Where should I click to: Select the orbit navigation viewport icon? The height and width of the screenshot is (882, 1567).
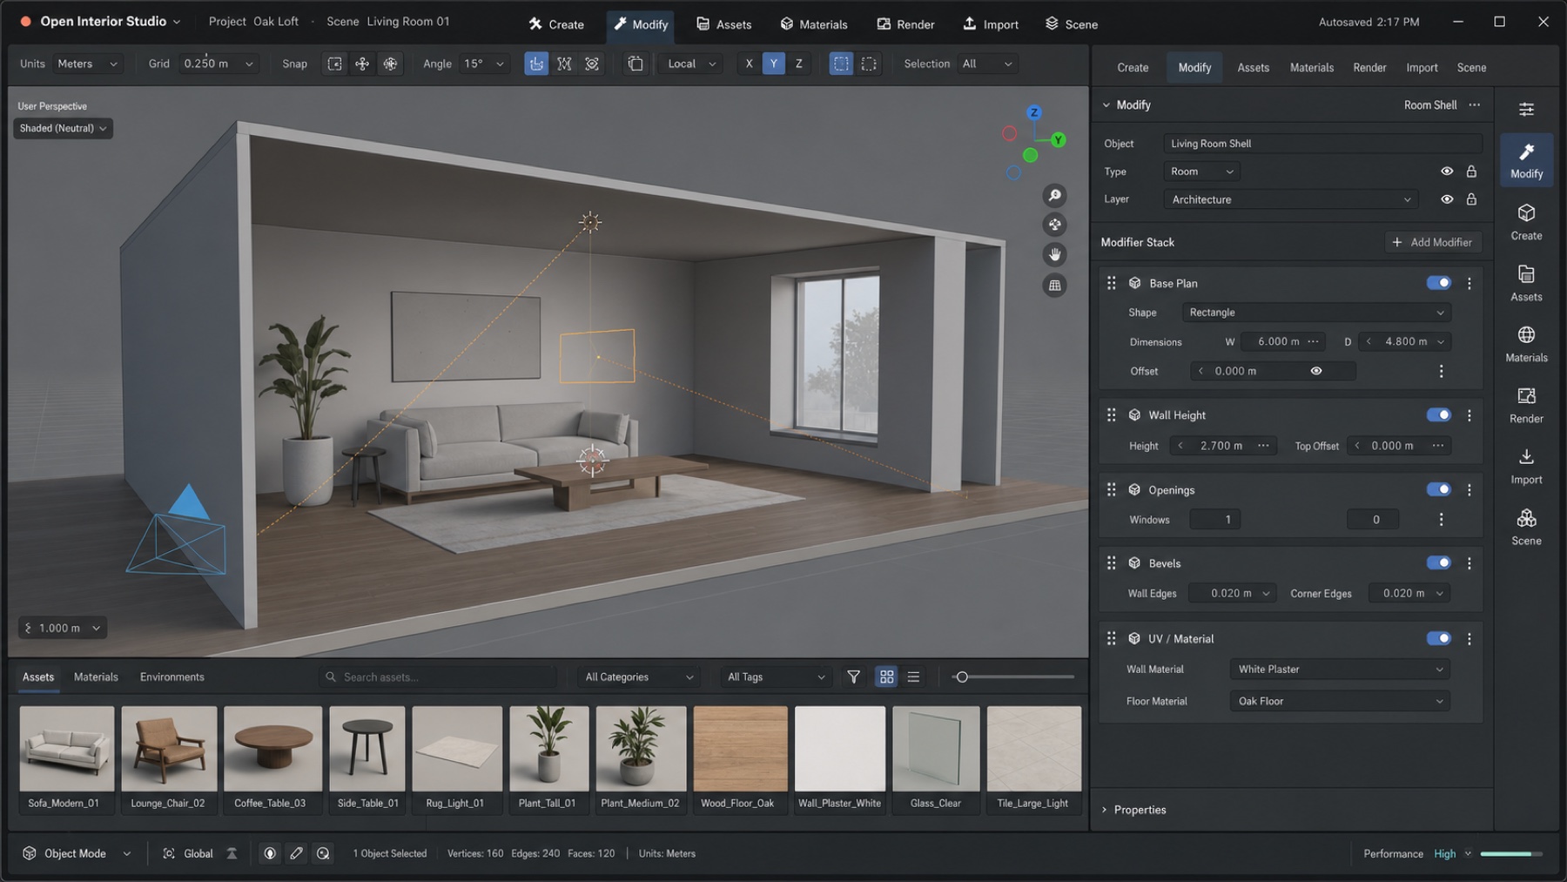[1054, 225]
